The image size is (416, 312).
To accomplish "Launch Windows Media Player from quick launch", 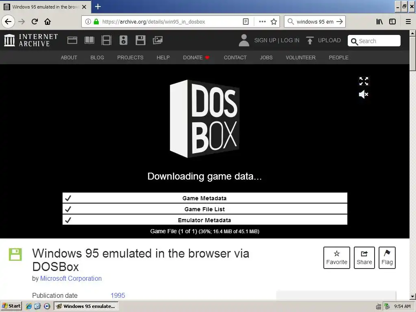I will pyautogui.click(x=47, y=306).
